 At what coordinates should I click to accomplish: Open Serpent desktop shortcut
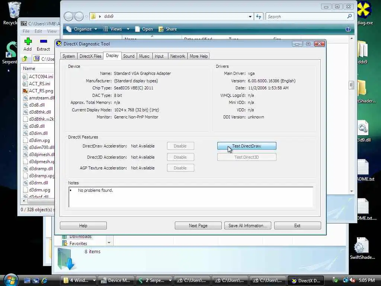[10, 53]
